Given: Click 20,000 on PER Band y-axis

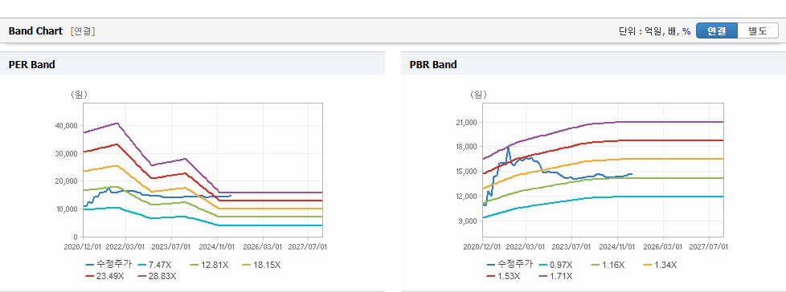Looking at the screenshot, I should (x=66, y=181).
